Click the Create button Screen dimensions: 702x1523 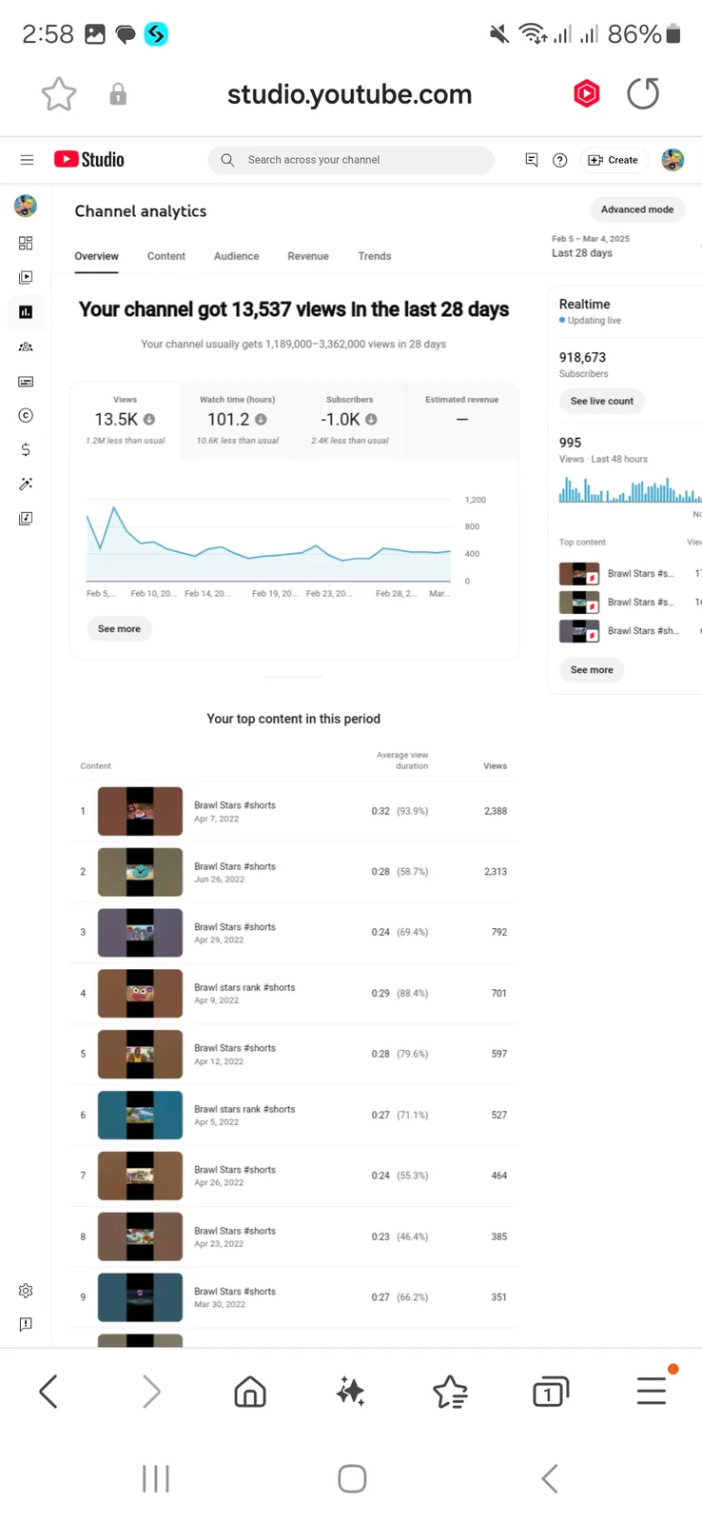[x=614, y=160]
